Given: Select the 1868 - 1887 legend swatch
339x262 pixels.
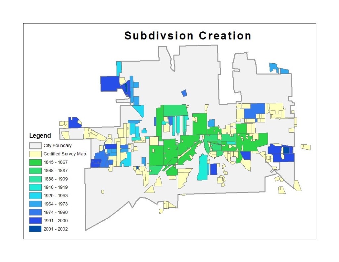Looking at the screenshot, I should (x=35, y=171).
